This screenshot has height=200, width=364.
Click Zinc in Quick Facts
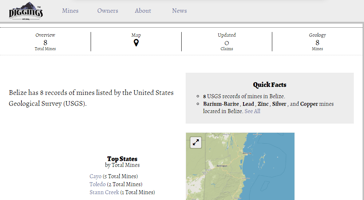[x=263, y=104]
